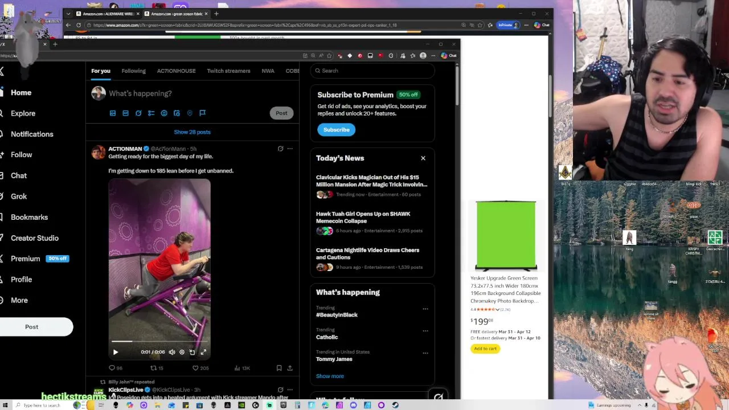The height and width of the screenshot is (410, 729).
Task: Add the Yesker green screen to cart
Action: 485,348
